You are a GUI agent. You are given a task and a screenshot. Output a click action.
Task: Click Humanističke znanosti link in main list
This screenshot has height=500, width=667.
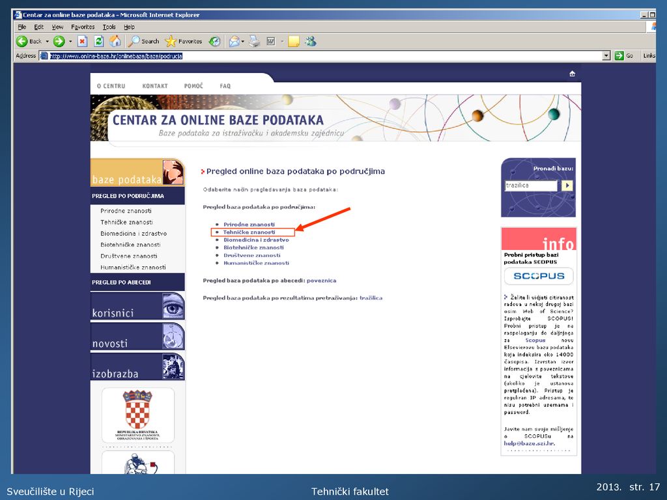coord(256,263)
